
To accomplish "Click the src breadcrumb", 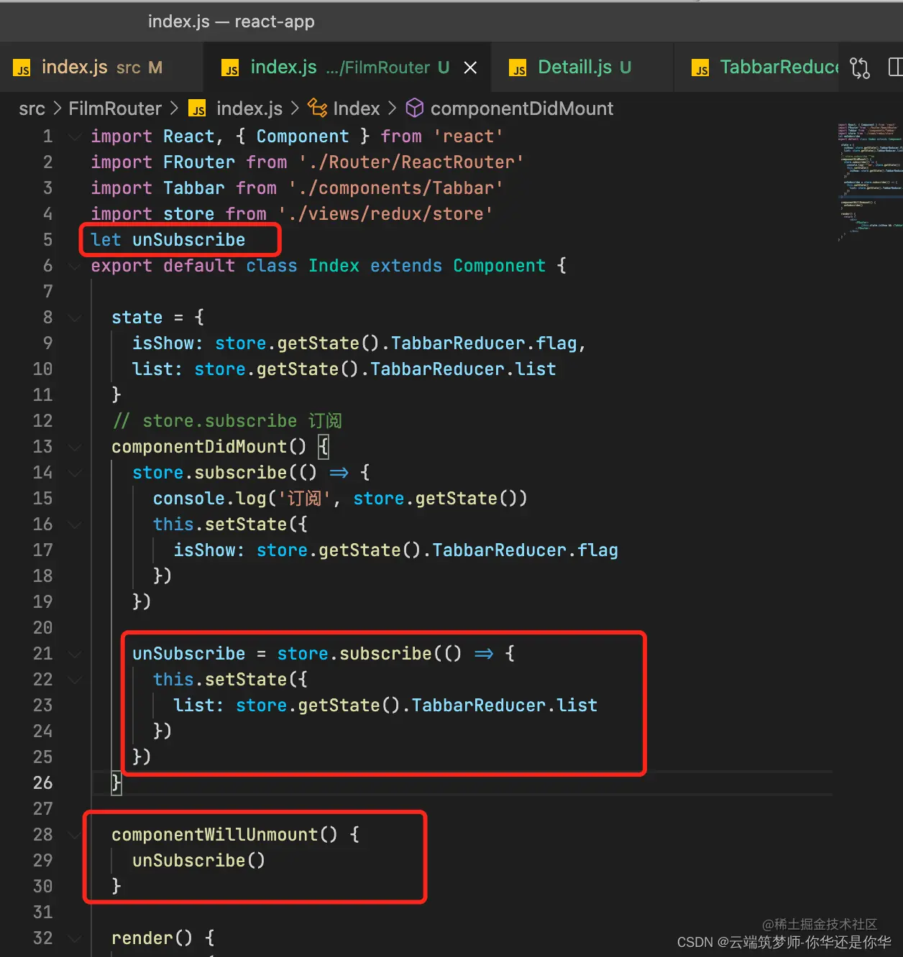I will click(32, 109).
